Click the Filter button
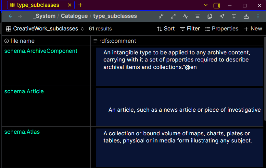 pos(190,29)
